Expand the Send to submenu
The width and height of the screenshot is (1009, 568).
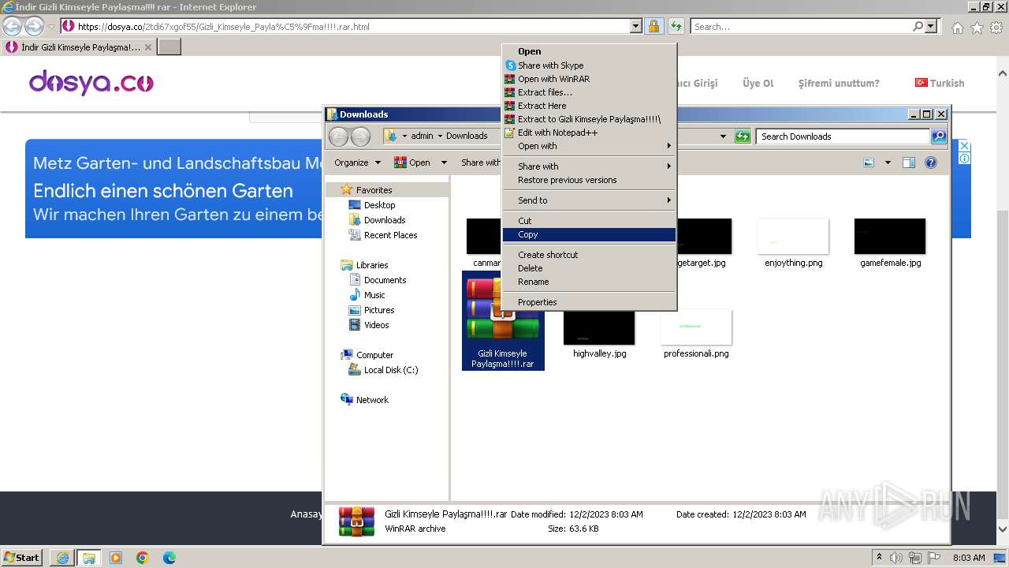tap(589, 200)
